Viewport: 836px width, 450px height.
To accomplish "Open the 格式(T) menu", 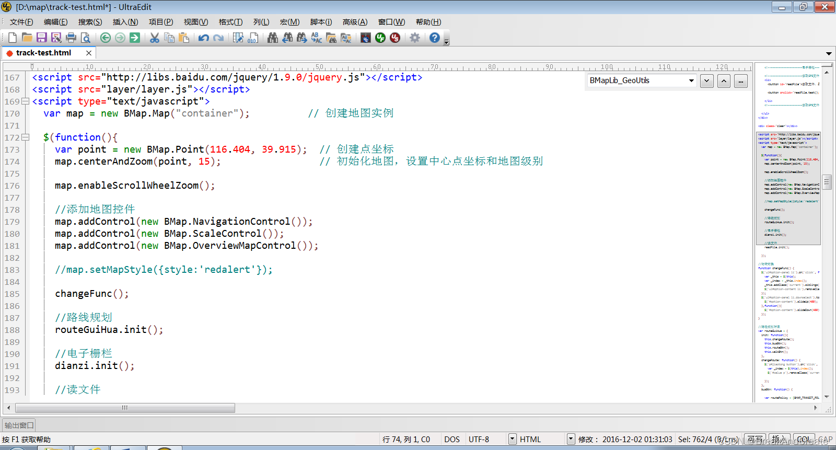I will (x=230, y=22).
